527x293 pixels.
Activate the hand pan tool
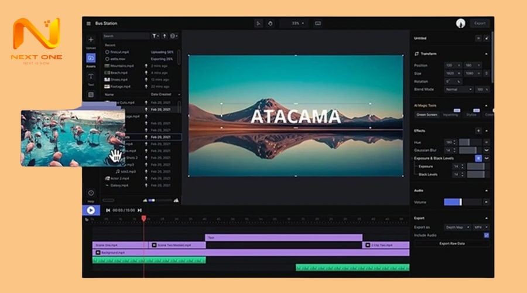coord(270,23)
